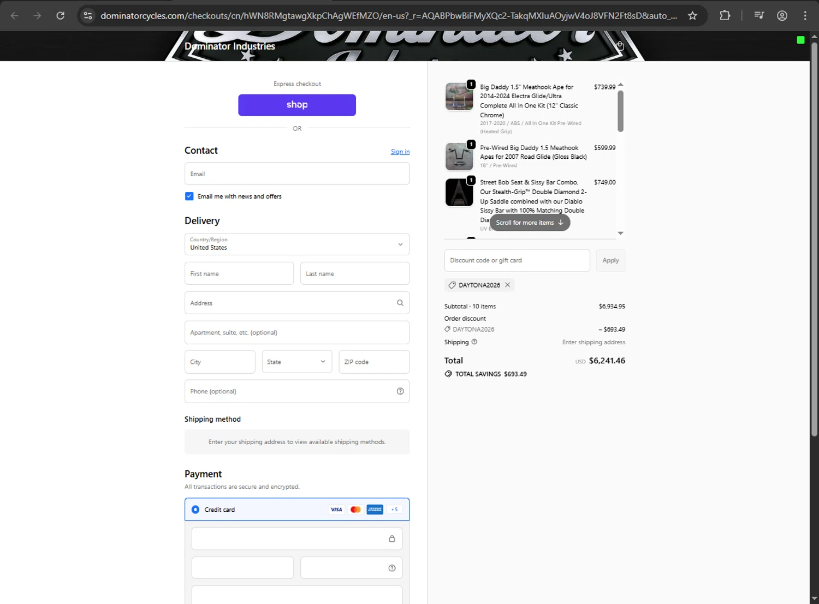
Task: Open the State dropdown
Action: click(x=297, y=362)
